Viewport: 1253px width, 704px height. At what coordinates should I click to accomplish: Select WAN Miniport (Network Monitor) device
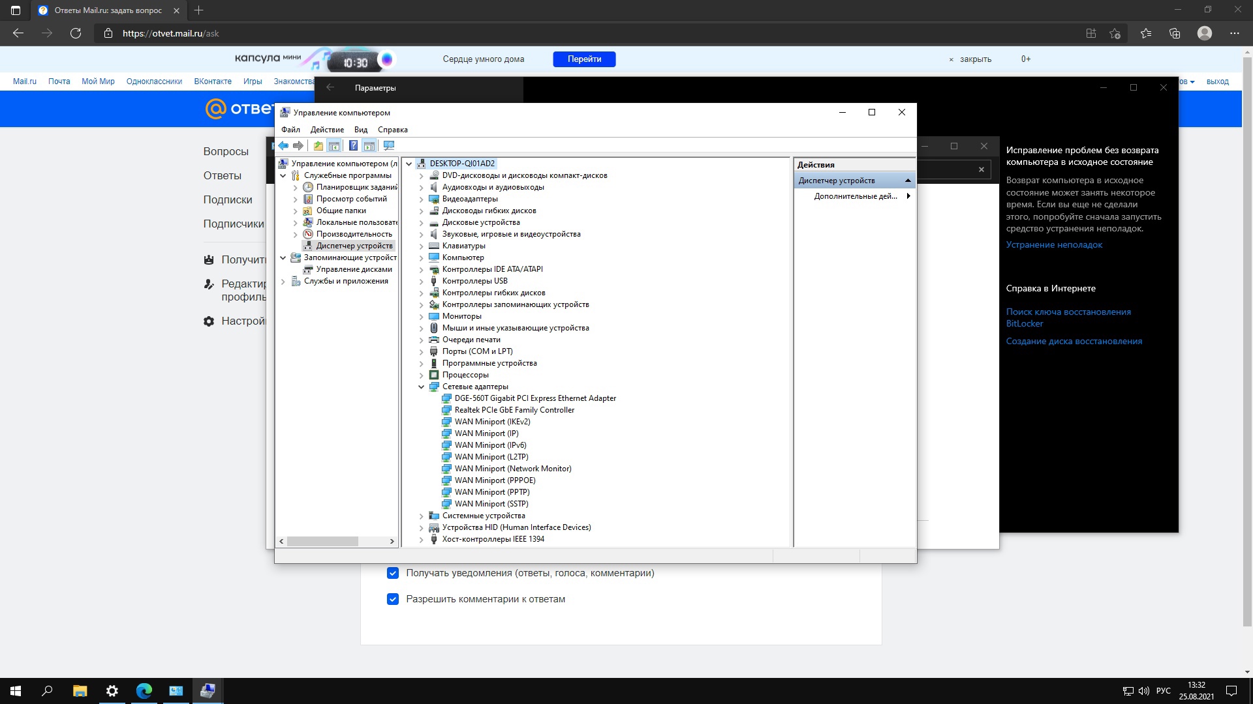513,469
